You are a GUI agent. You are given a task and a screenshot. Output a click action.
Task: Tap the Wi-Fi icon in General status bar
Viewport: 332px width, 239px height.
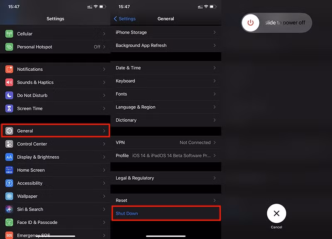[206, 7]
